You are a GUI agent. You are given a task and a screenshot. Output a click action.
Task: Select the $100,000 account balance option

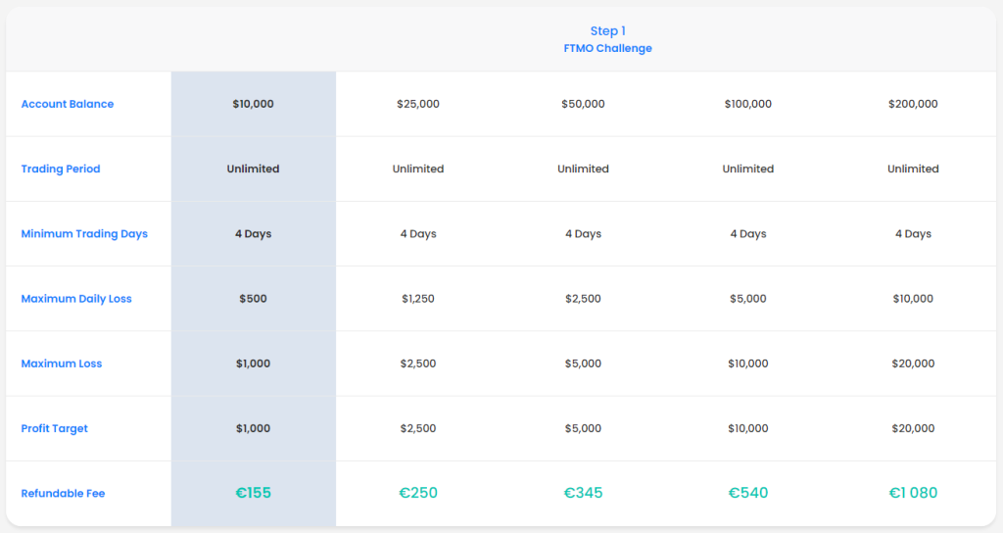click(x=748, y=104)
